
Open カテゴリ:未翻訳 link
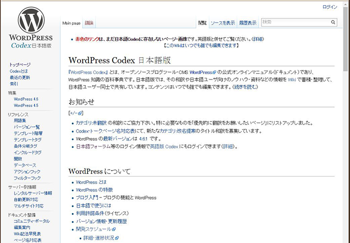[x=91, y=123]
